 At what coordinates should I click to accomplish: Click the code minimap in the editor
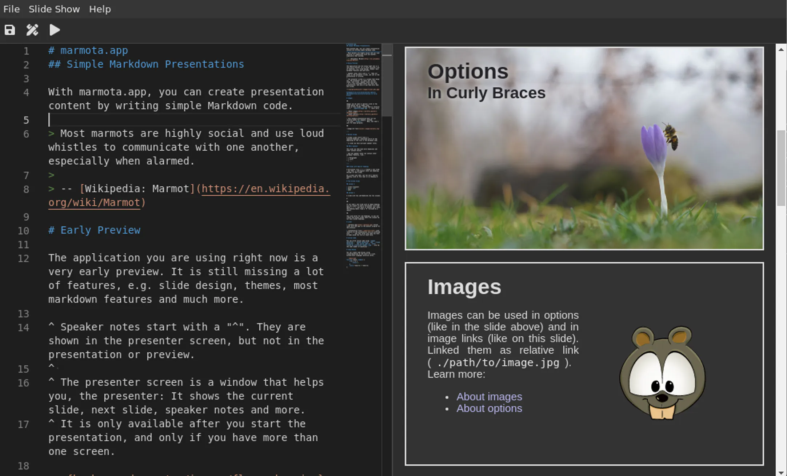click(x=363, y=156)
